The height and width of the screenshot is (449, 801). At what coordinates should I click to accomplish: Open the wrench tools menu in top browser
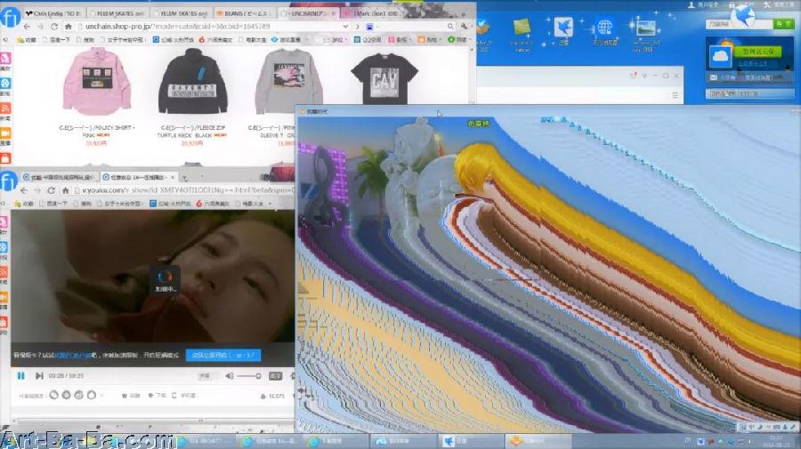pos(464,26)
